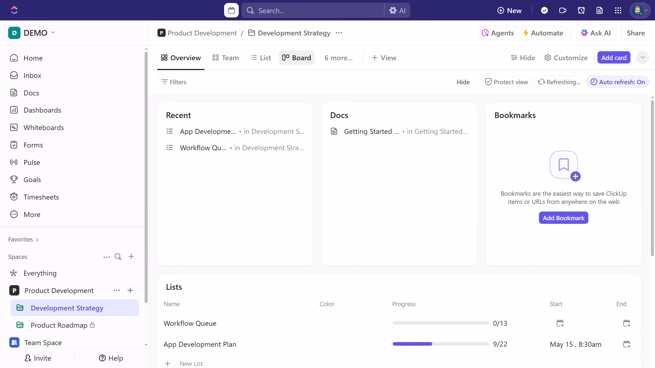Expand the DEMO workspace switcher
The height and width of the screenshot is (368, 655).
click(32, 33)
